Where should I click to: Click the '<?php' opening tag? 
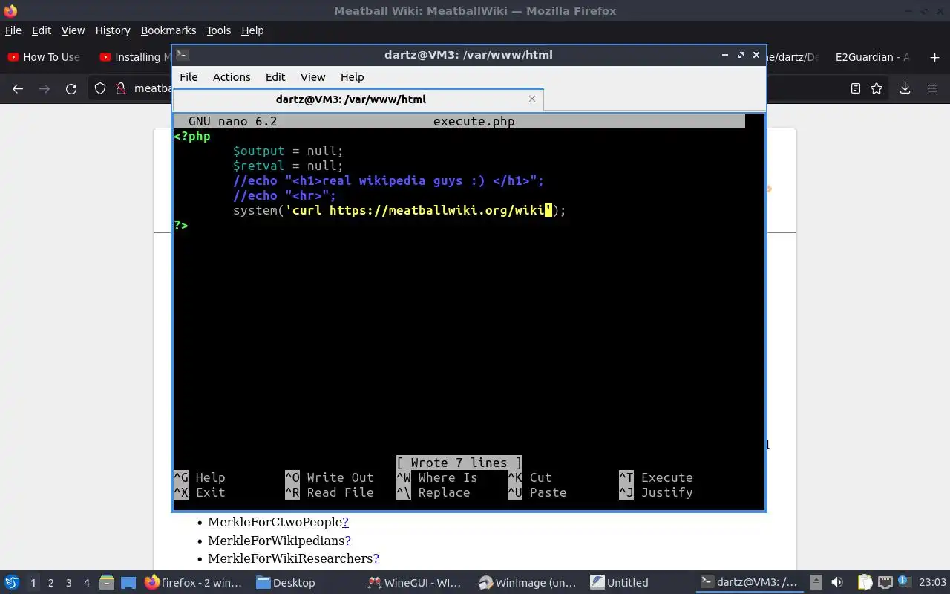(192, 136)
